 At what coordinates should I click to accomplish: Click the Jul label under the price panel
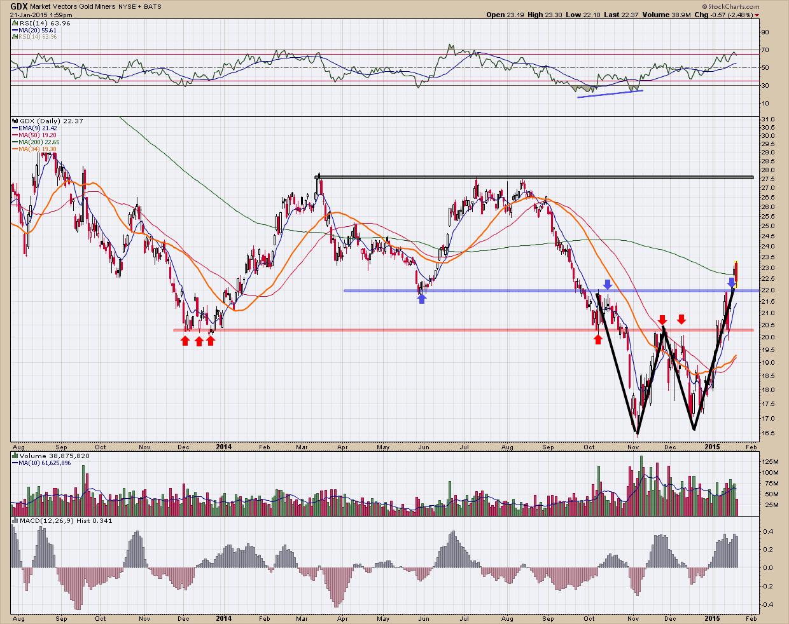coord(464,447)
